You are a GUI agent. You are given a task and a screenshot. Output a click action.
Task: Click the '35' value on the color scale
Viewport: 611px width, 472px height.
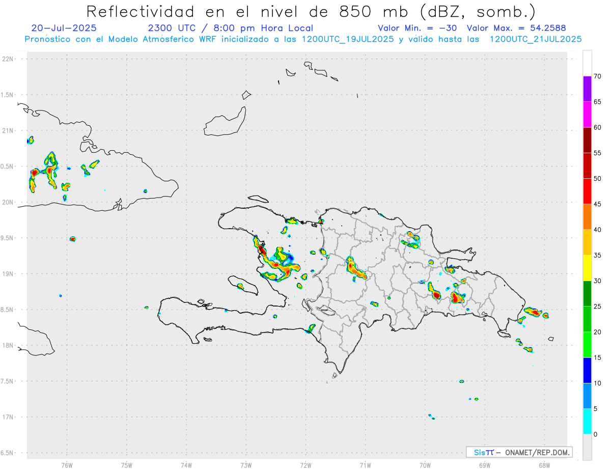point(597,255)
